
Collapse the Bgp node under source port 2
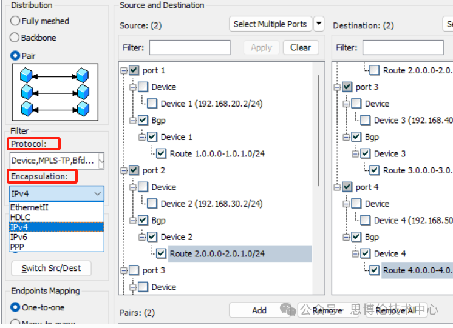tap(134, 221)
